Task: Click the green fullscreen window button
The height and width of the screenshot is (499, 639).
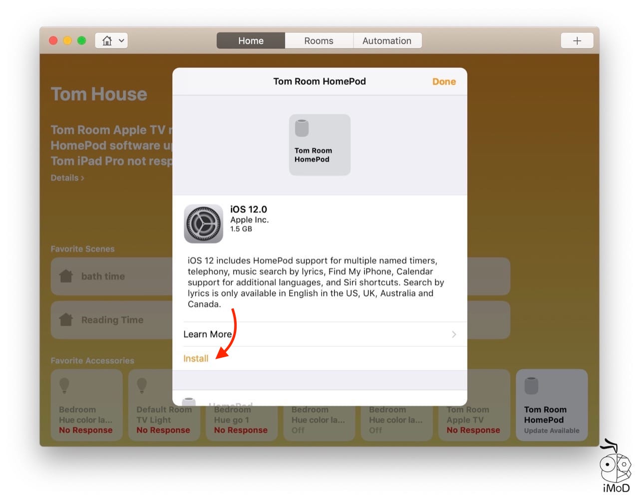Action: [x=82, y=40]
